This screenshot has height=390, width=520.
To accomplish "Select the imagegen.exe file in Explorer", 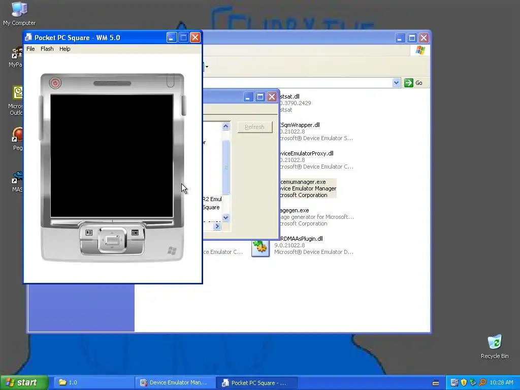I will click(295, 210).
